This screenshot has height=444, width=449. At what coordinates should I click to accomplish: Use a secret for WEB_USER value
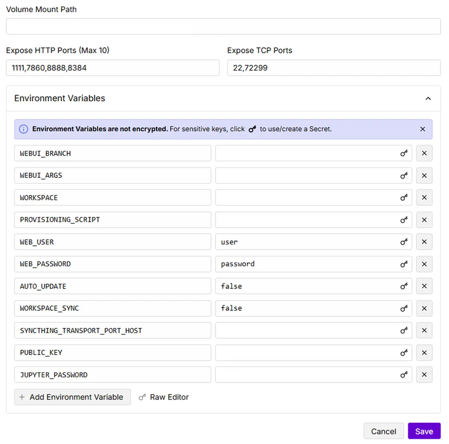point(404,242)
